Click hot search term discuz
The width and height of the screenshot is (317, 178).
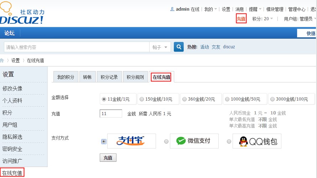(x=229, y=47)
